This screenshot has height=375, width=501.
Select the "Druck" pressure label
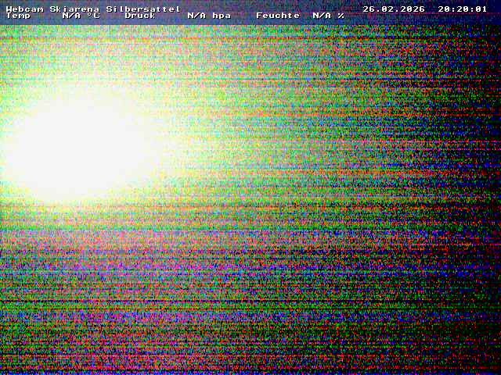tap(140, 16)
